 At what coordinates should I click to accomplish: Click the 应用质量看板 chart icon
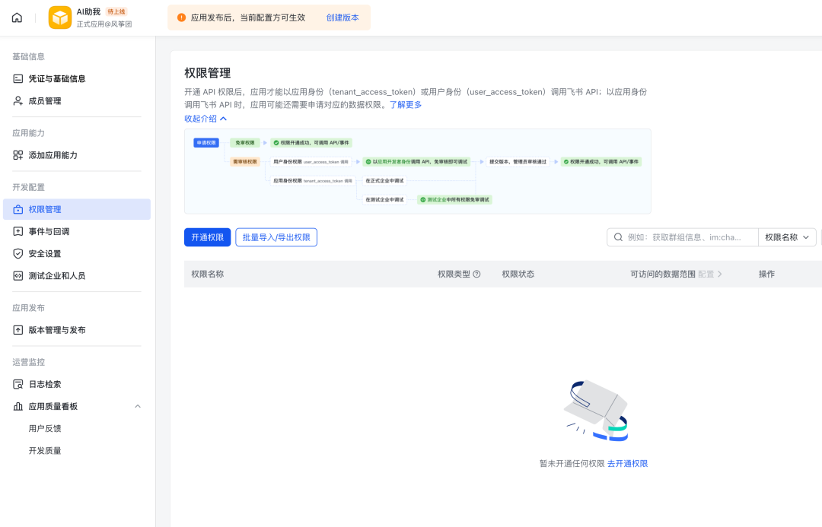(x=17, y=406)
